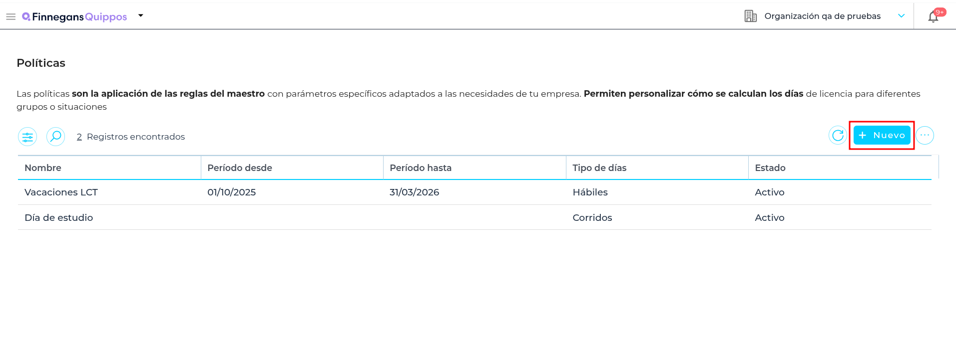Click the Nuevo button

(x=882, y=135)
